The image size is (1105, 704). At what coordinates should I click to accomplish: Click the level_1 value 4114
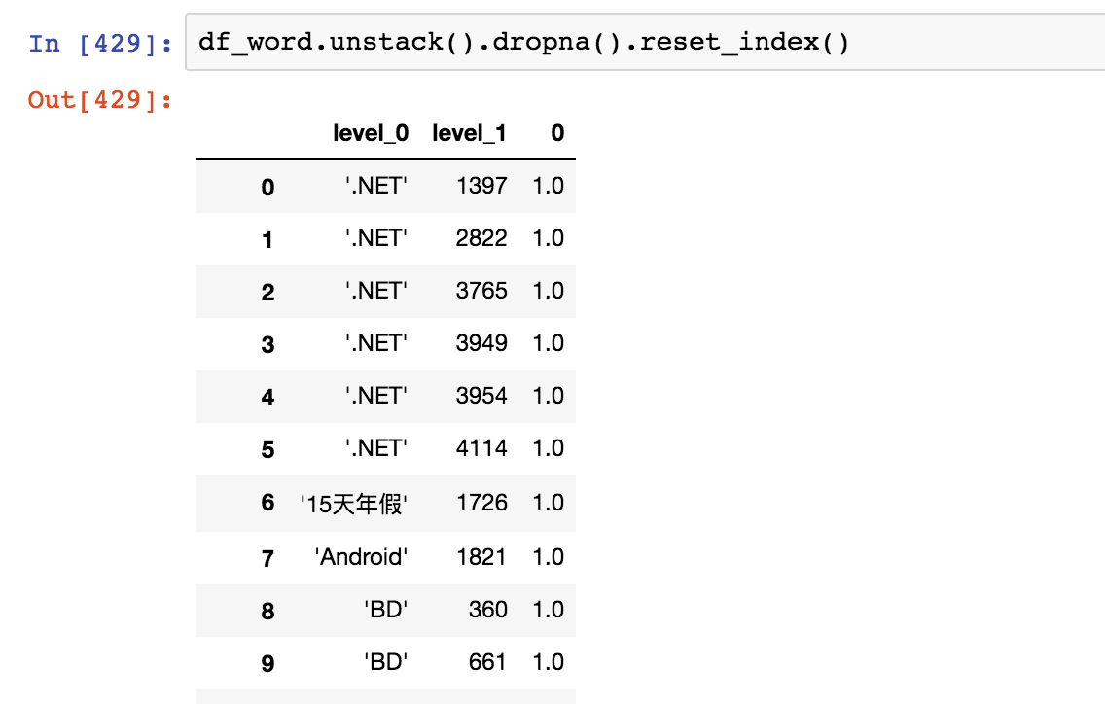pos(481,448)
